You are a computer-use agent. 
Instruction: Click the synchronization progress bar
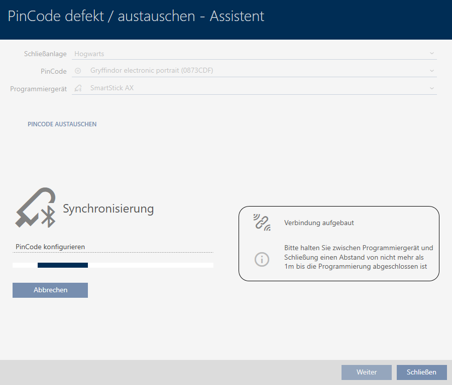click(113, 265)
